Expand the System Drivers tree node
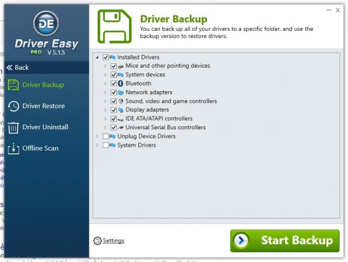 [x=98, y=145]
